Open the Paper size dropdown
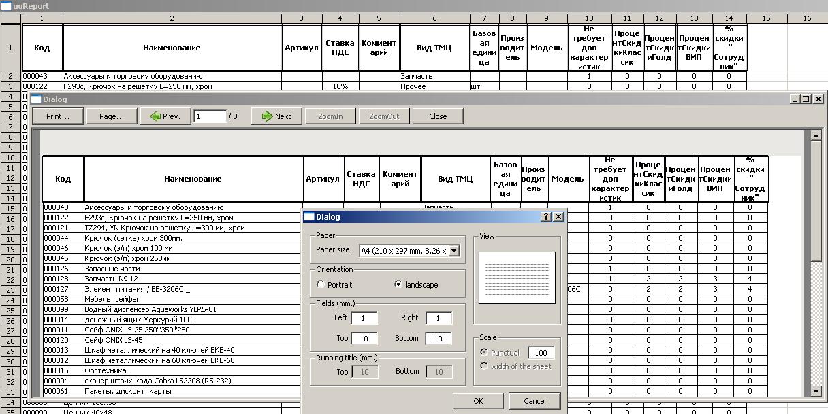 pyautogui.click(x=454, y=251)
